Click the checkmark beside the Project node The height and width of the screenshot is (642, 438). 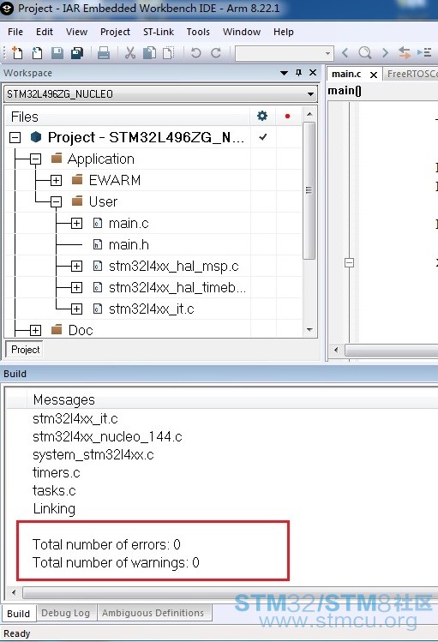point(263,137)
